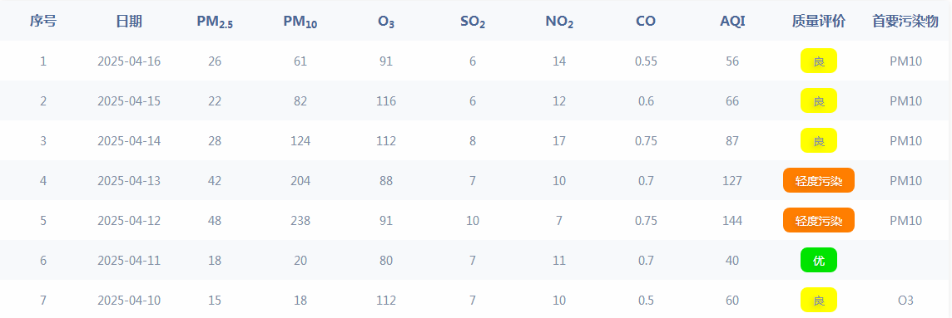Select the 首要污染物 column header
952x318 pixels.
905,22
